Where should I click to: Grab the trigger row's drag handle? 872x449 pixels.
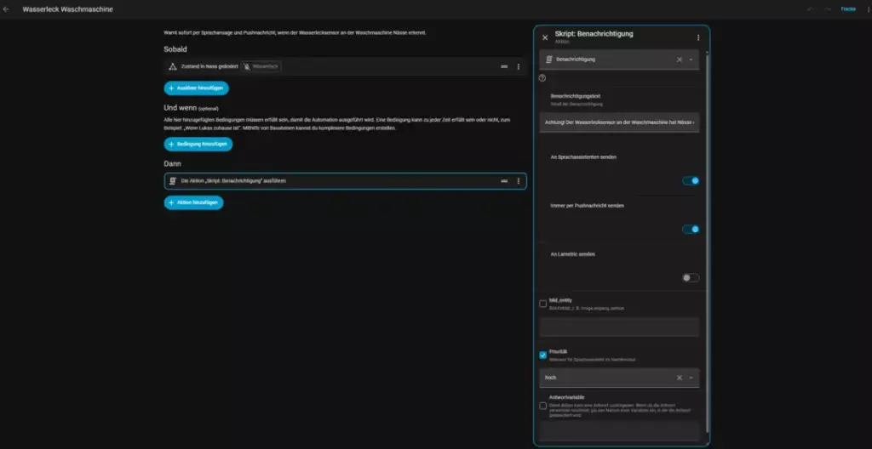point(504,66)
